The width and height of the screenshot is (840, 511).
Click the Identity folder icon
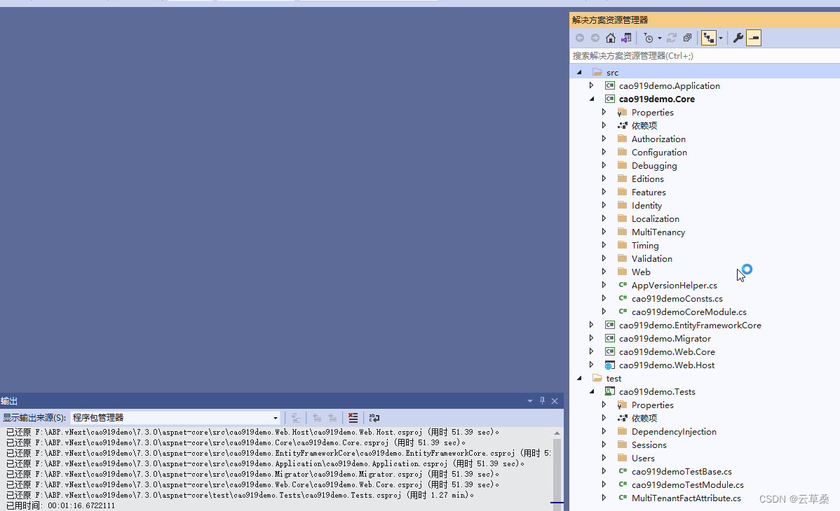coord(623,205)
